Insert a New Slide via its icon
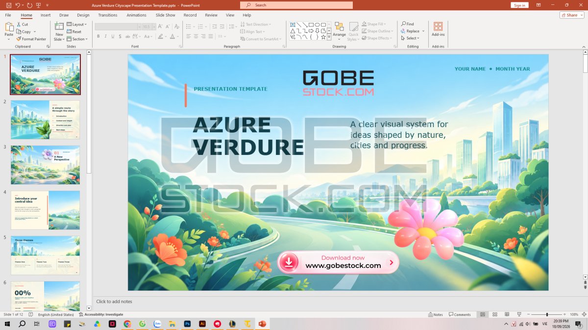The height and width of the screenshot is (330, 588). coord(59,27)
